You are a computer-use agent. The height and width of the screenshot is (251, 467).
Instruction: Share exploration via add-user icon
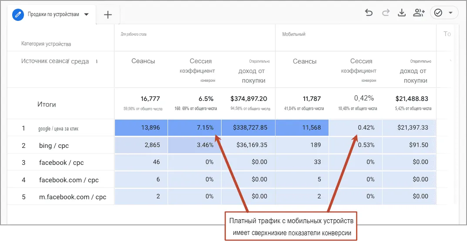click(x=419, y=13)
